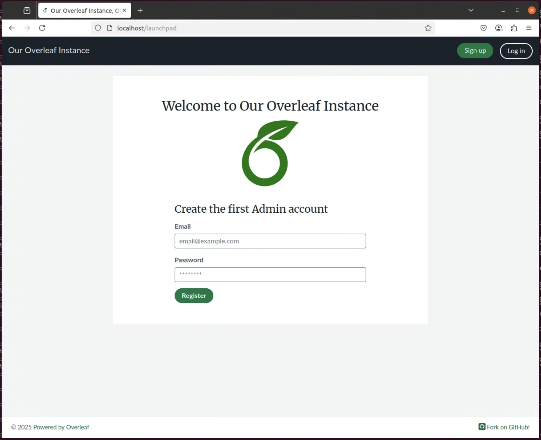Viewport: 541px width, 440px height.
Task: Click the email address input field
Action: (270, 241)
